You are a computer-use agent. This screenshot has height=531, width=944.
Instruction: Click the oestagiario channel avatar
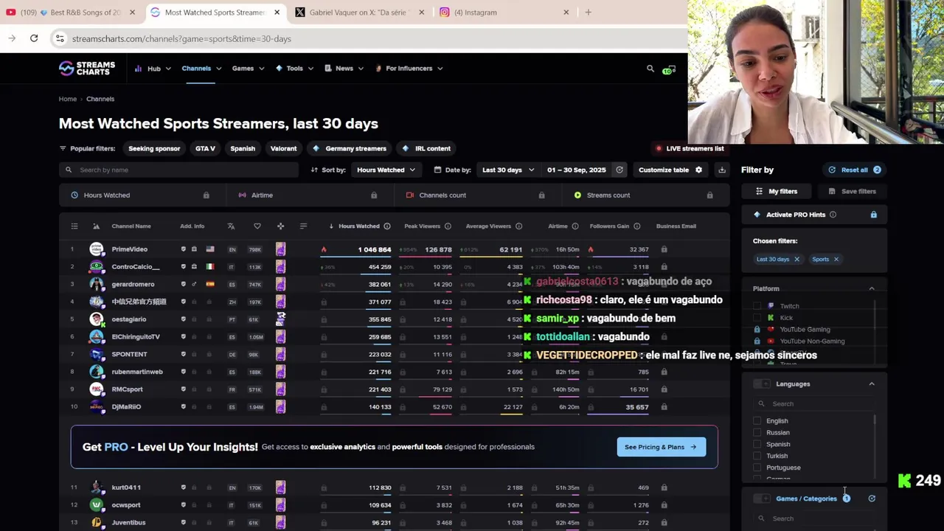(x=97, y=319)
